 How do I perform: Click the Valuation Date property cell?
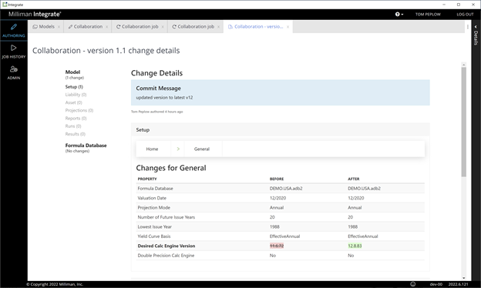coord(152,198)
